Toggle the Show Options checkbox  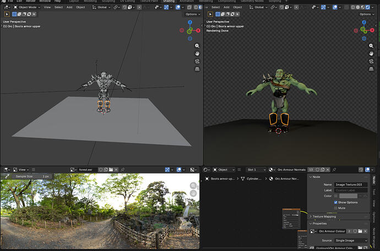click(x=335, y=203)
